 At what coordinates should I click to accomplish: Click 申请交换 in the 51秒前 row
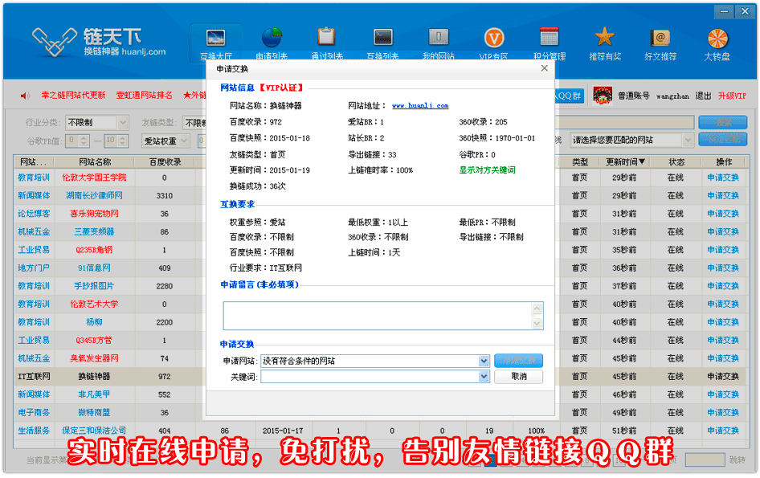(x=723, y=431)
